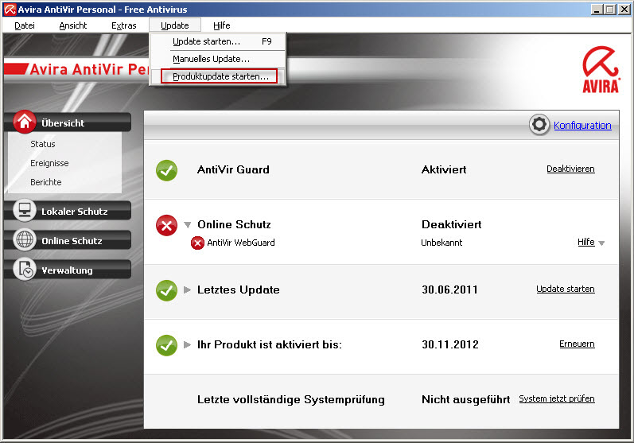Click the Verwaltung document-clock icon

[24, 269]
